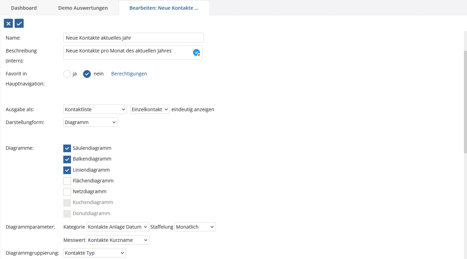
Task: Change the Staffelung Monatlich dropdown
Action: click(195, 227)
